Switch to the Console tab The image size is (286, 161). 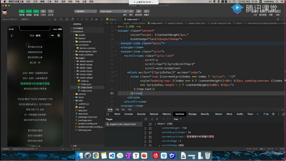pyautogui.click(x=128, y=114)
